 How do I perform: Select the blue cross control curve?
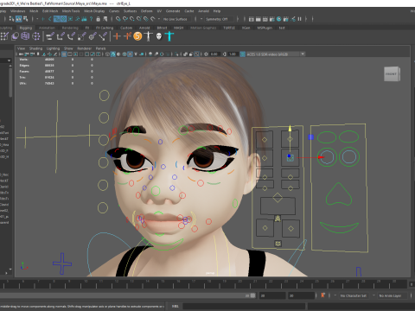pyautogui.click(x=62, y=263)
